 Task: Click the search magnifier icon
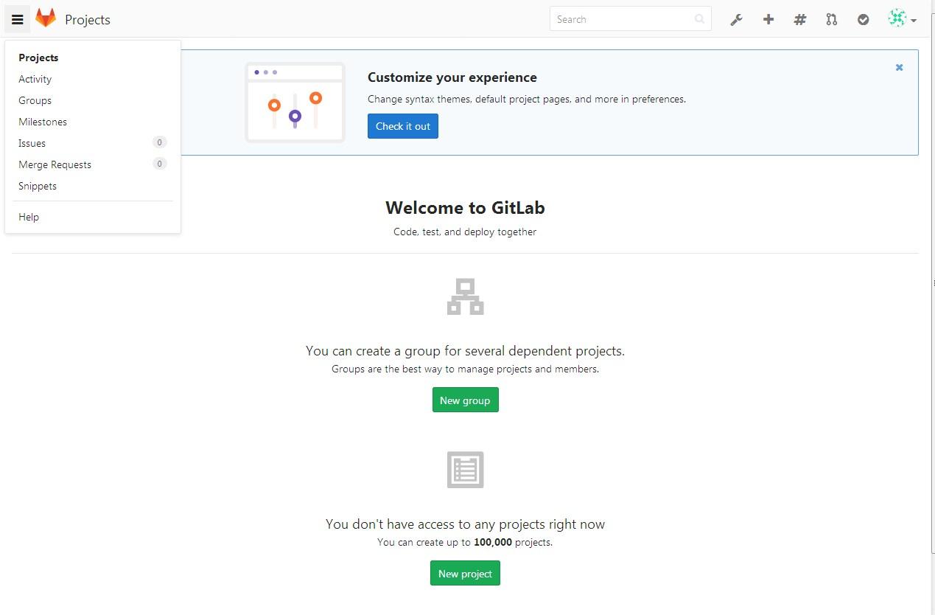point(699,19)
